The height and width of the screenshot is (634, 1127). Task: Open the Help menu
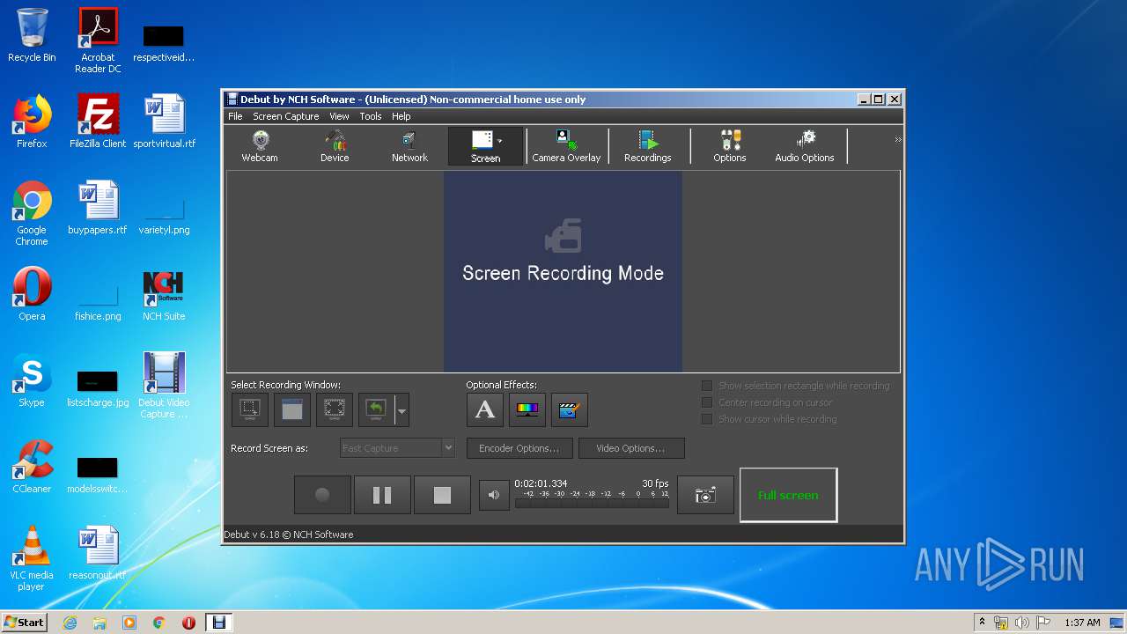tap(401, 116)
